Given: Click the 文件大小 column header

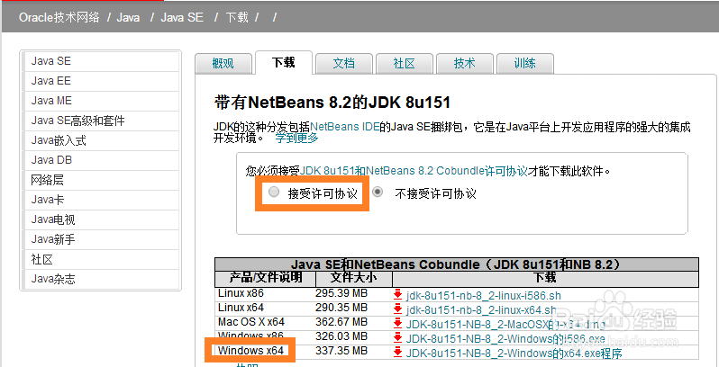Looking at the screenshot, I should pyautogui.click(x=353, y=278).
